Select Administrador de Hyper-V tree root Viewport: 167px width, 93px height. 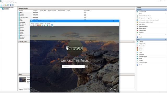click(8, 7)
